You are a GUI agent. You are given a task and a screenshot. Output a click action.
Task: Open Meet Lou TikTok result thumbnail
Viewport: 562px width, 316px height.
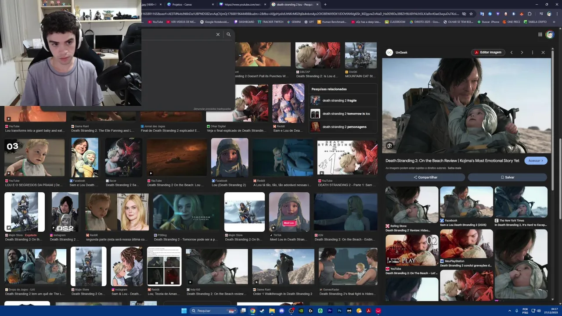tap(289, 212)
